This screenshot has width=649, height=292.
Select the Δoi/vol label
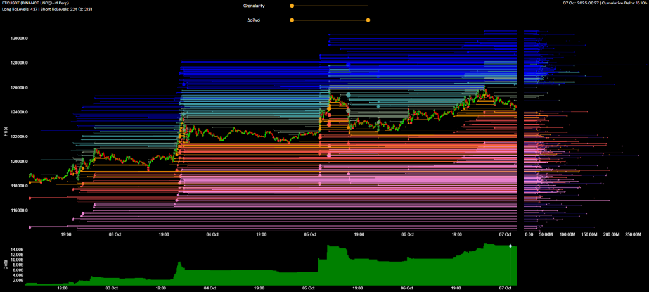pos(255,20)
